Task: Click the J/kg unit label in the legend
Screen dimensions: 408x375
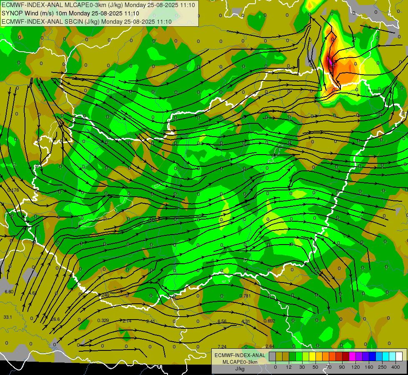Action: [x=240, y=369]
